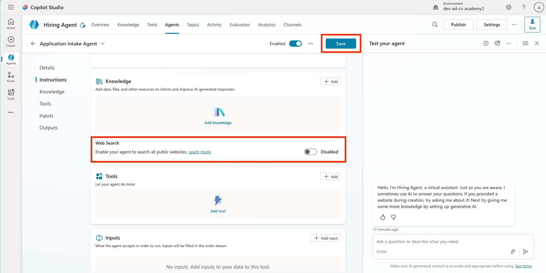Open the Analytics tab
This screenshot has width=546, height=273.
267,25
